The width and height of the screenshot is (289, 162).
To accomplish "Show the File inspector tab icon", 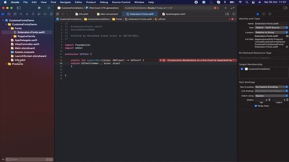I will [258, 14].
